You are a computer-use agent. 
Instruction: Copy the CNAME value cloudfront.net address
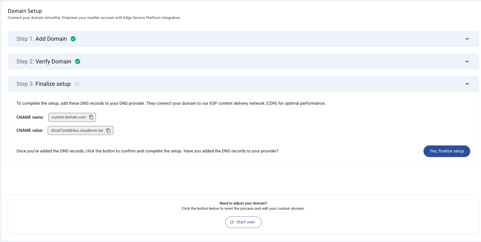(108, 131)
